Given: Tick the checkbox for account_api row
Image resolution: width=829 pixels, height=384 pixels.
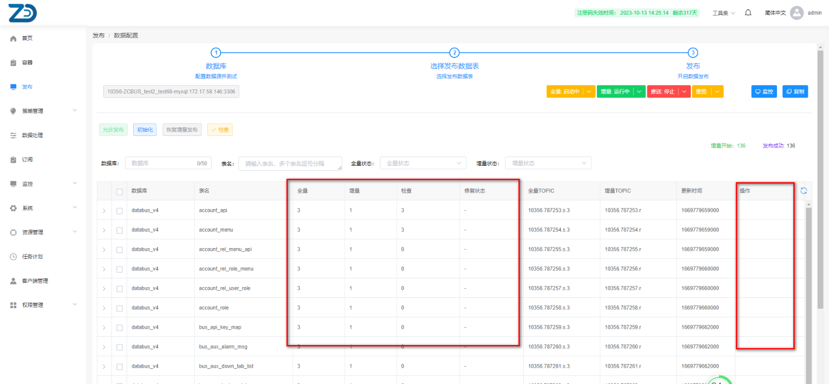Looking at the screenshot, I should [120, 211].
